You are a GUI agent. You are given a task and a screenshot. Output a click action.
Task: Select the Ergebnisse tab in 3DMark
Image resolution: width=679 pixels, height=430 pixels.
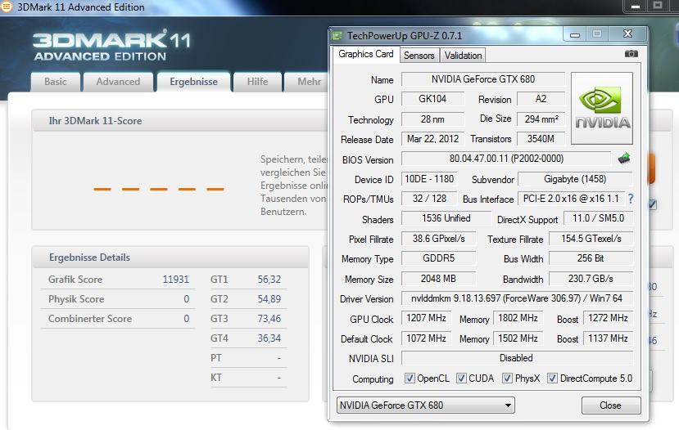click(x=193, y=82)
